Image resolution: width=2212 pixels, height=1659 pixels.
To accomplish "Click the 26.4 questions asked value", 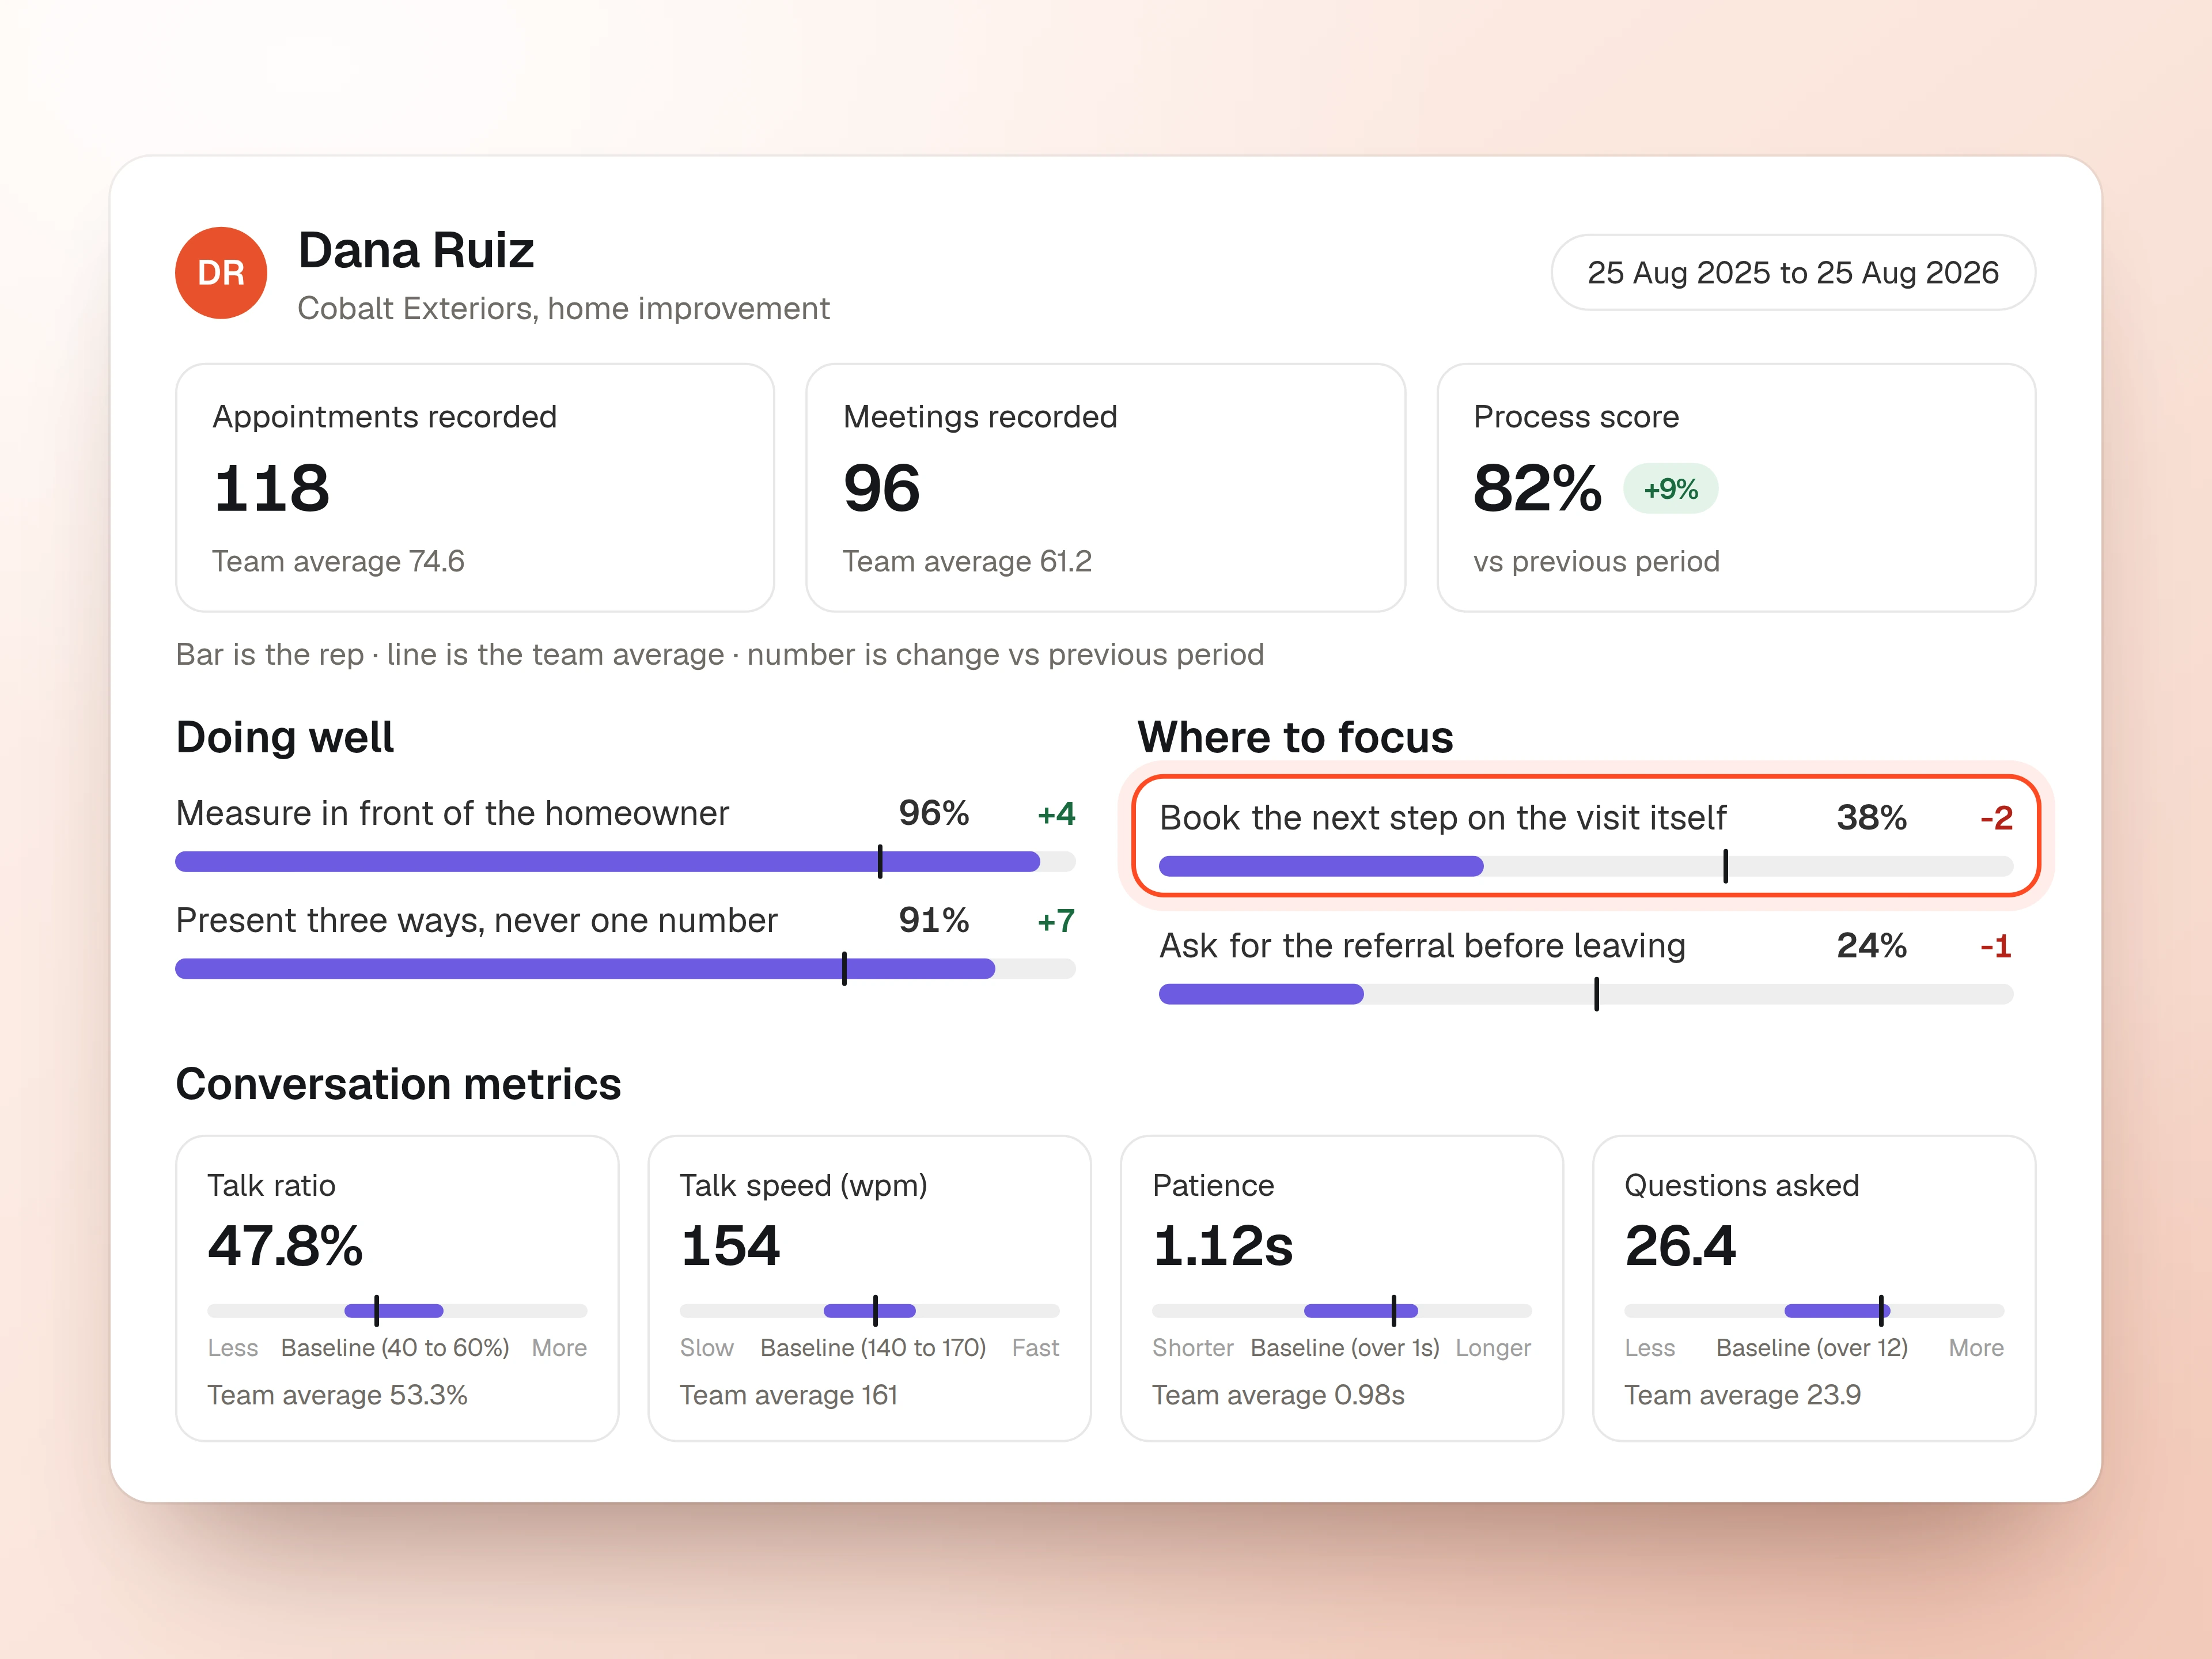I will [1680, 1246].
